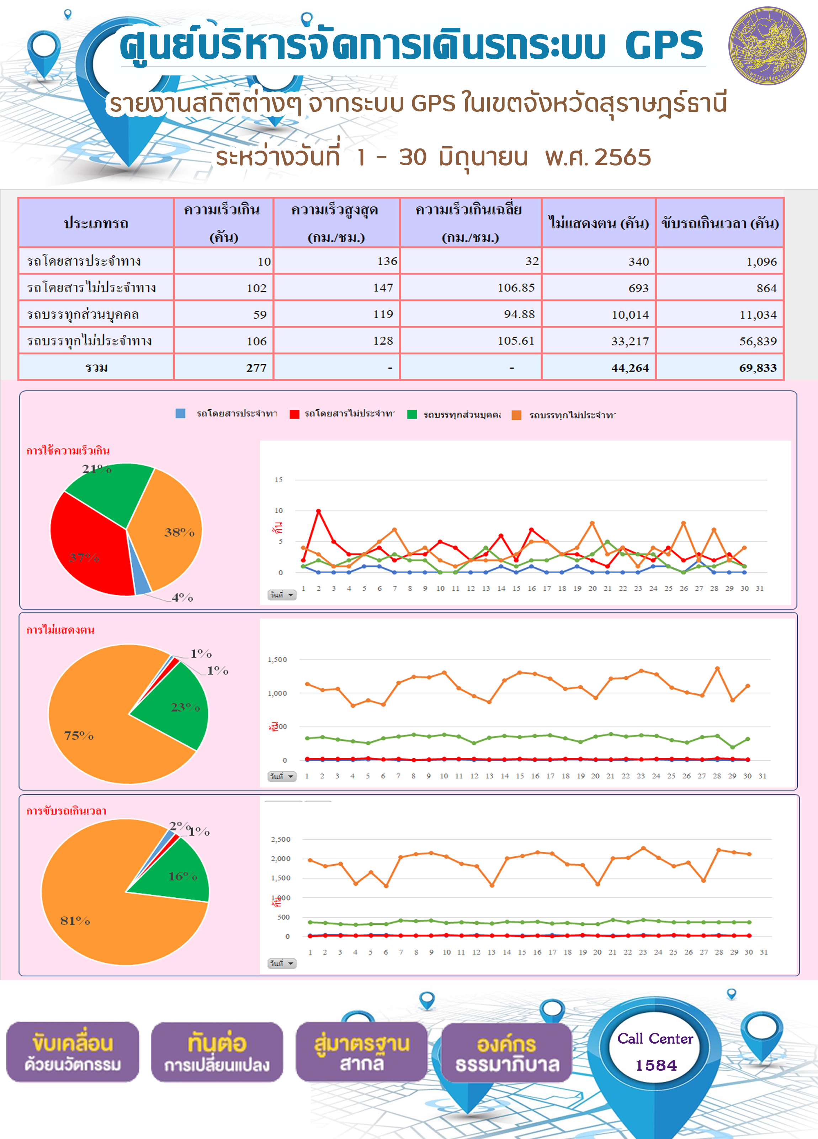Open the วันที่ dropdown under the การขับรถเกินเวลา chart
The height and width of the screenshot is (1139, 818).
(282, 964)
